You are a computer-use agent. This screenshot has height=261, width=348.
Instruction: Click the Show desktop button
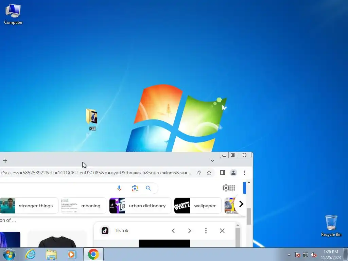coord(346,255)
